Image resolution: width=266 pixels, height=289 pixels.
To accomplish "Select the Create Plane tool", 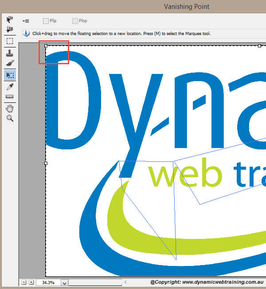I will [10, 30].
